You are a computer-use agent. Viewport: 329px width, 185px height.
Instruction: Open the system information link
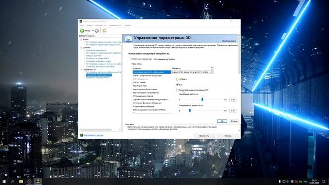94,135
